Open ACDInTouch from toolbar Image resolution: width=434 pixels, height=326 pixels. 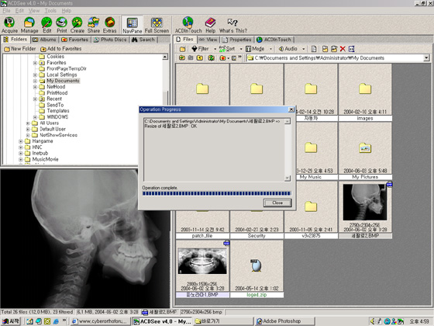(x=188, y=25)
